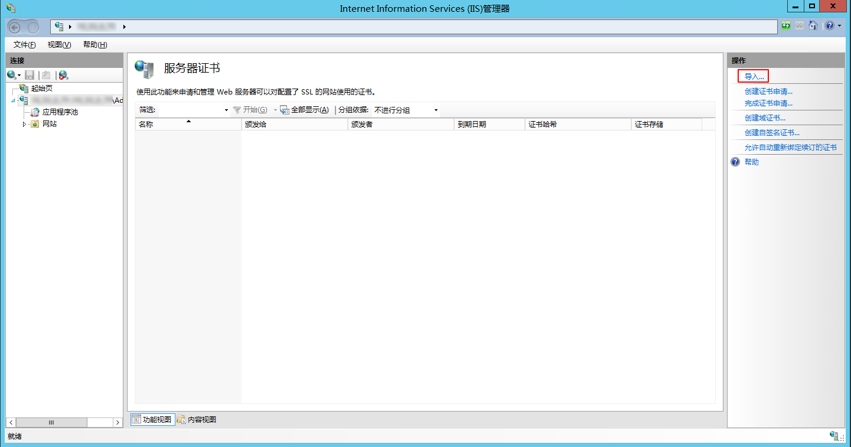The width and height of the screenshot is (851, 447).
Task: Click the green Refresh page icon
Action: point(786,25)
